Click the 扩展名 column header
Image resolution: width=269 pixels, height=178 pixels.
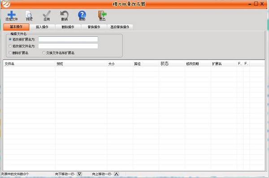224,64
